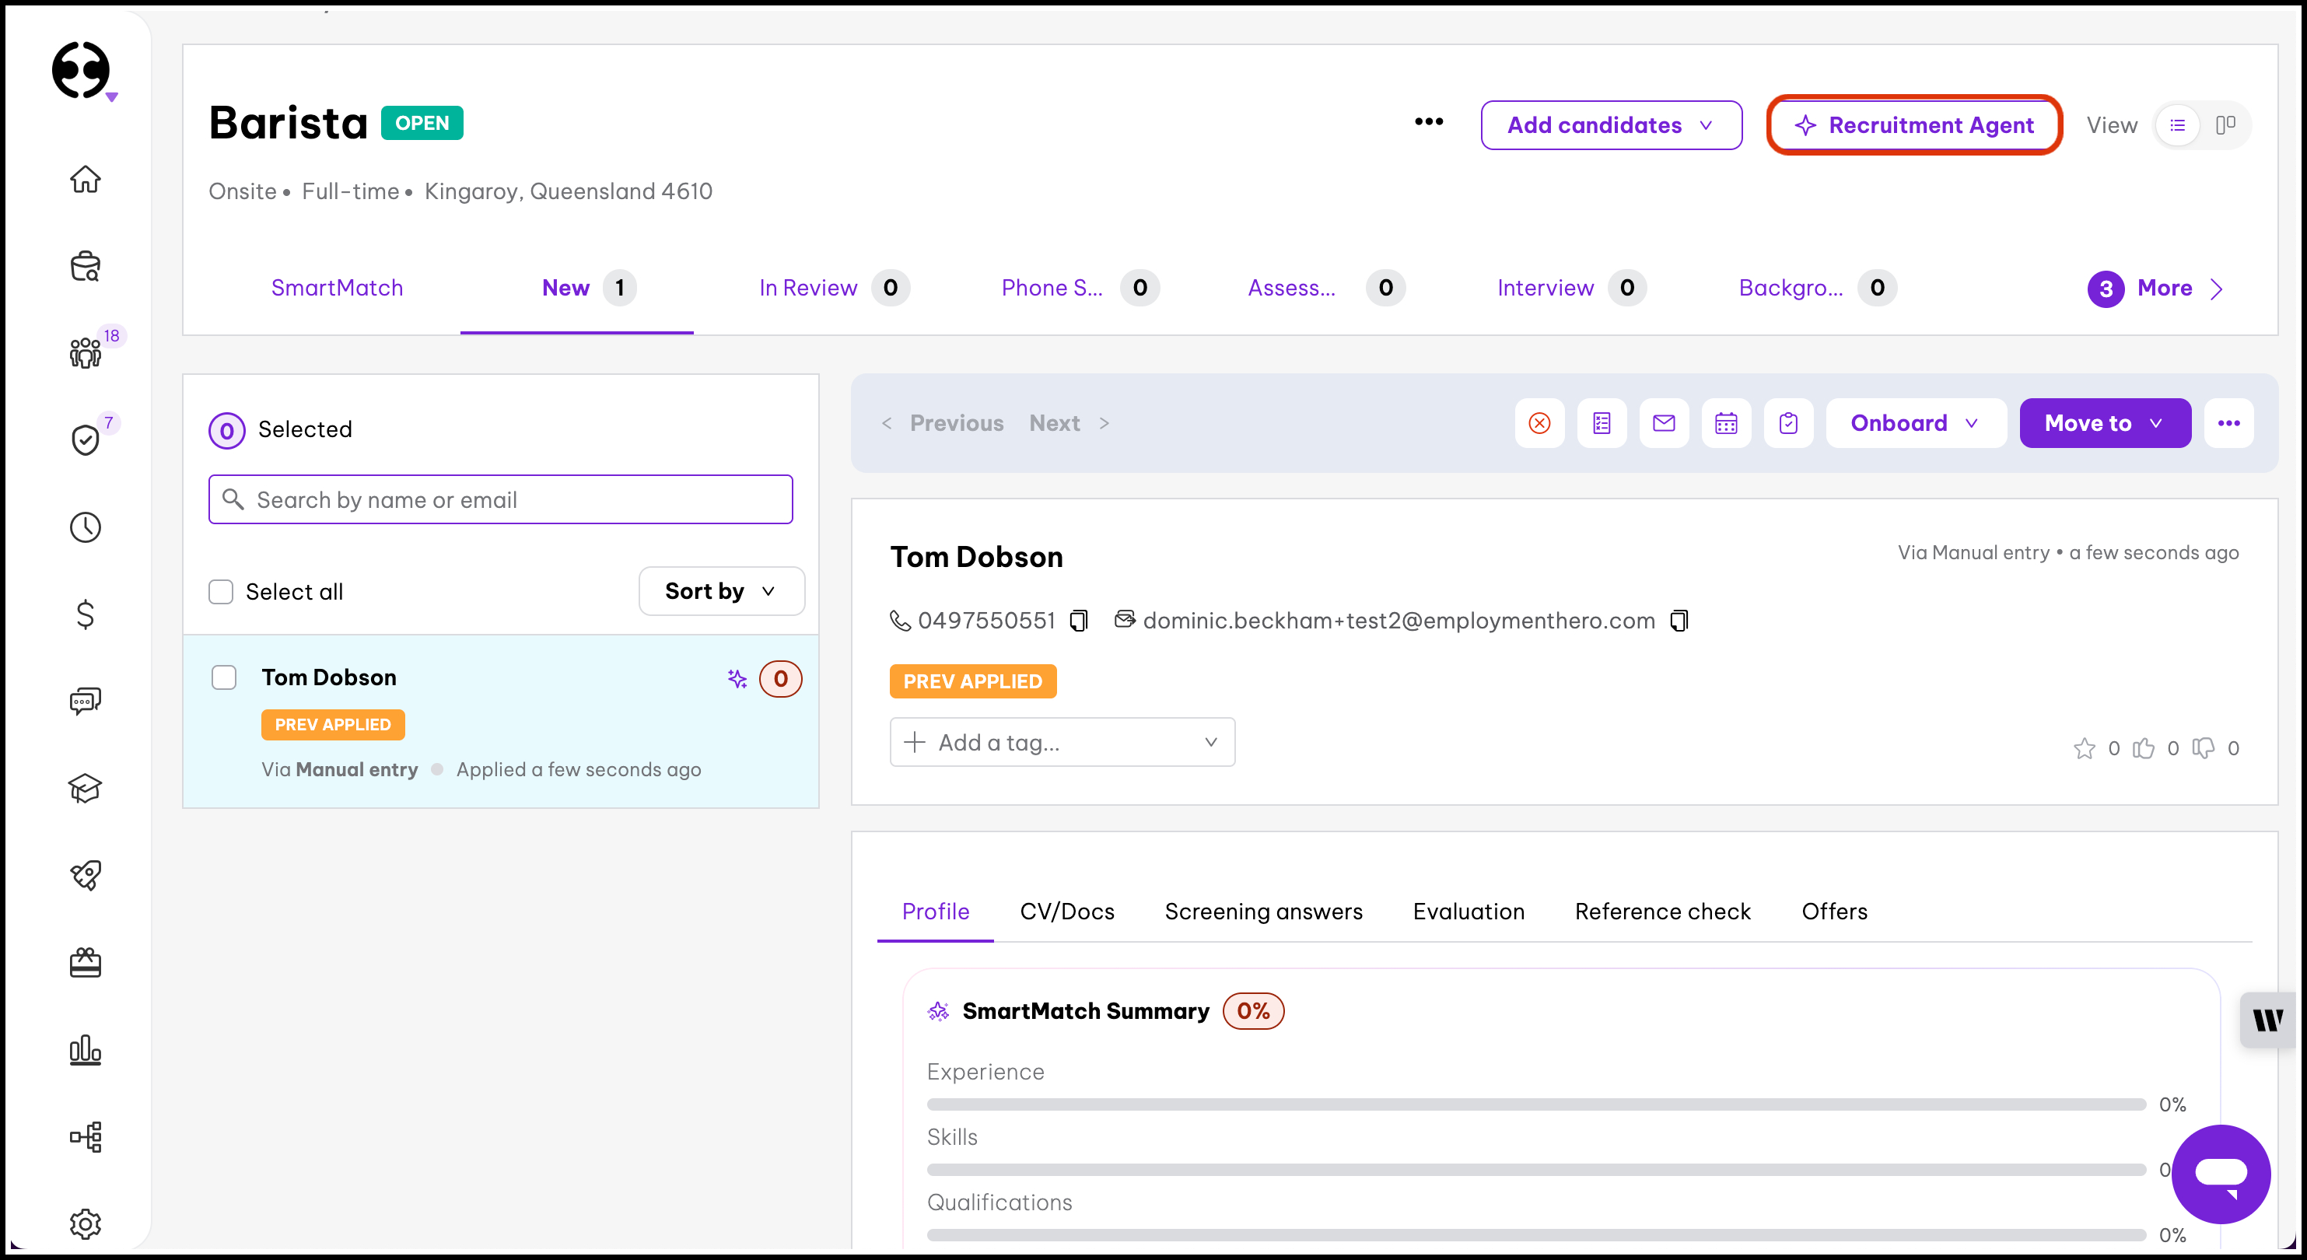Copy the candidate's phone number
This screenshot has width=2307, height=1260.
[1079, 621]
